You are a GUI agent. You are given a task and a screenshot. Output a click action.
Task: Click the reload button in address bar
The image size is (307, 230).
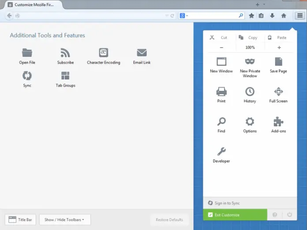[x=172, y=16]
